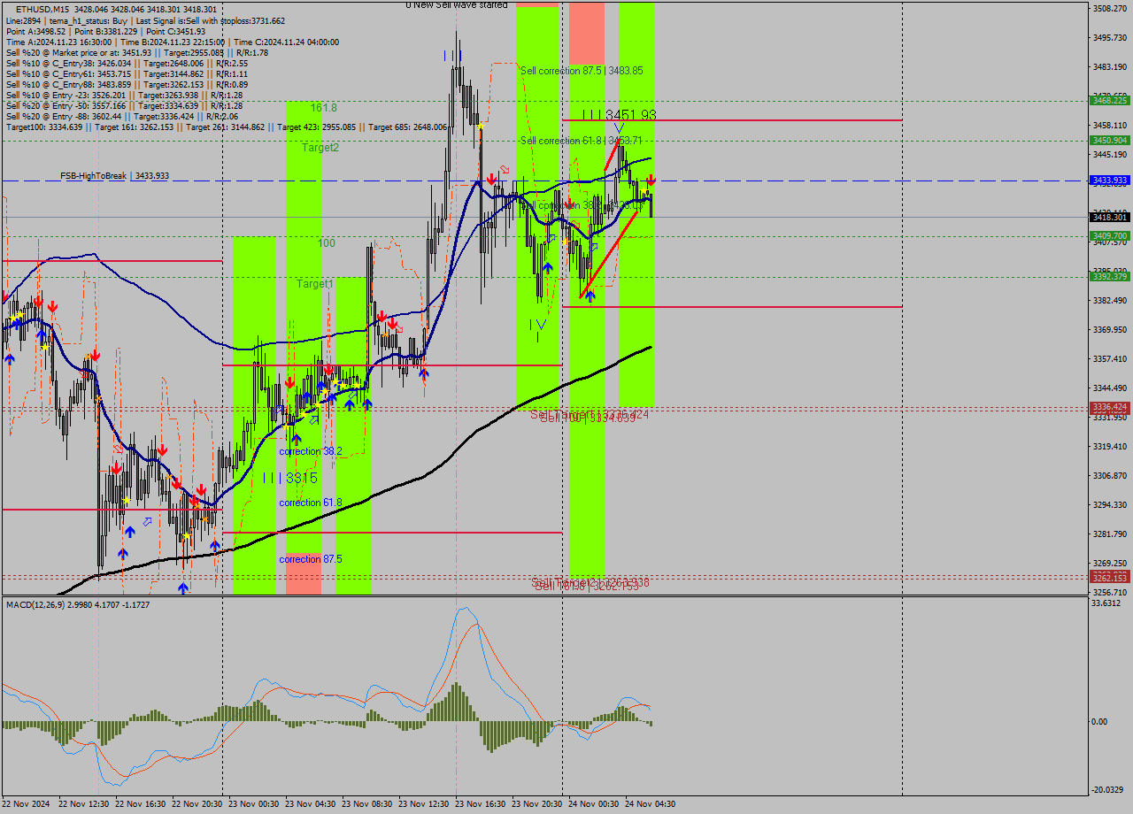
Task: Select the blue 'correction 61.8' label
Action: tap(310, 503)
